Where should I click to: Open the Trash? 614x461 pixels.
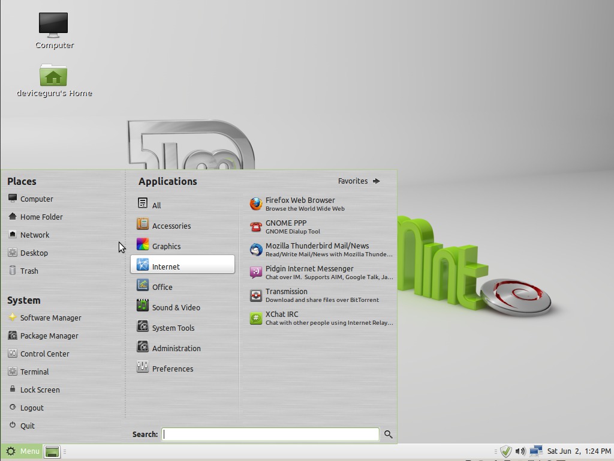click(23, 271)
